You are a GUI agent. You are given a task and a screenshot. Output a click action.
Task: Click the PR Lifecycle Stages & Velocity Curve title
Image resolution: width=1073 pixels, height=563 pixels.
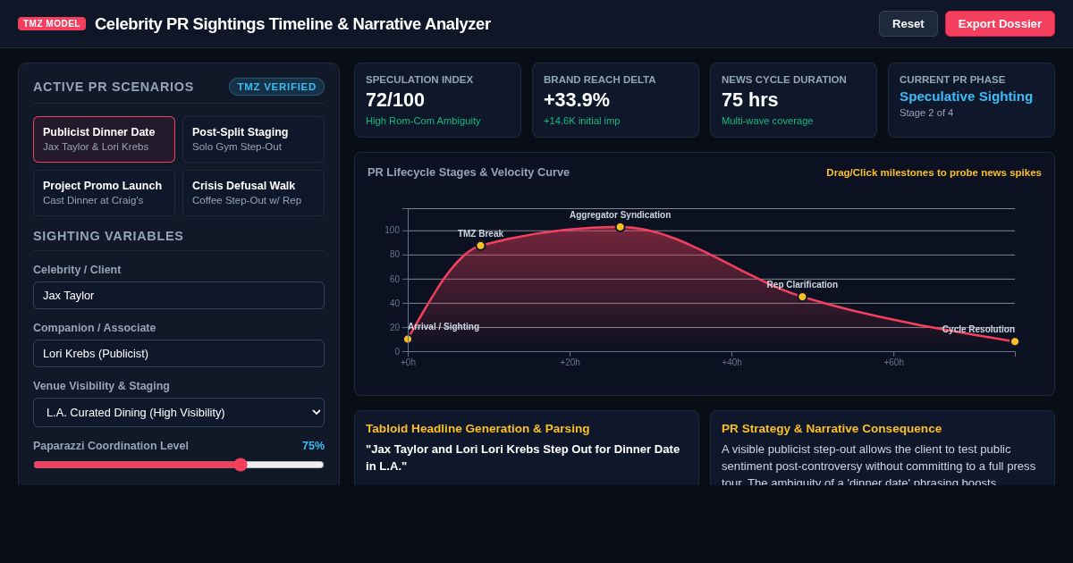pyautogui.click(x=469, y=172)
